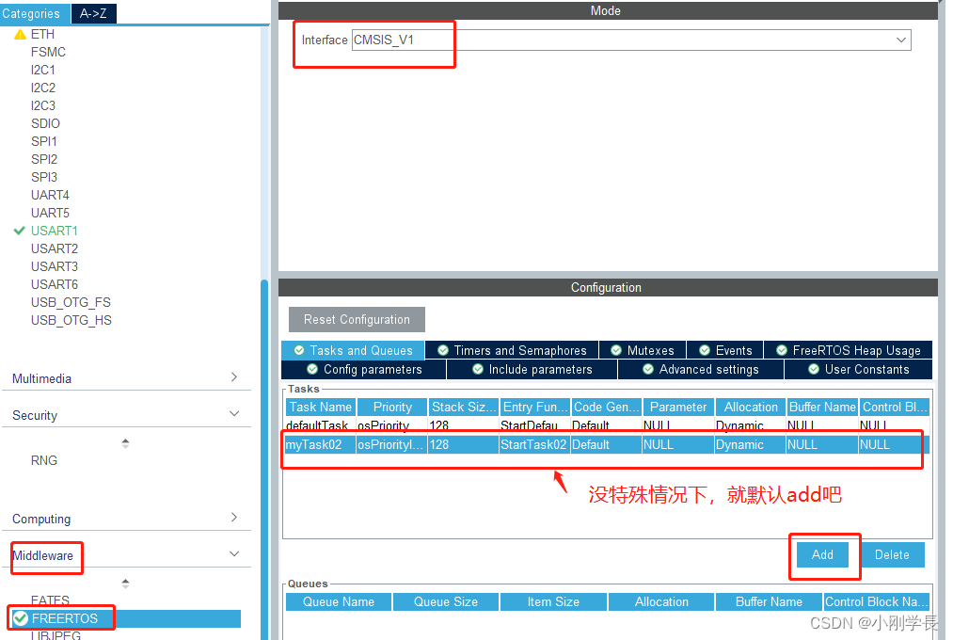Click the Add button to create a task

click(x=823, y=554)
